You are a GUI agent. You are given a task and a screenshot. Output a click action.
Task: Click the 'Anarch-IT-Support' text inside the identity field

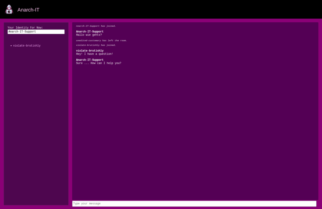point(22,32)
